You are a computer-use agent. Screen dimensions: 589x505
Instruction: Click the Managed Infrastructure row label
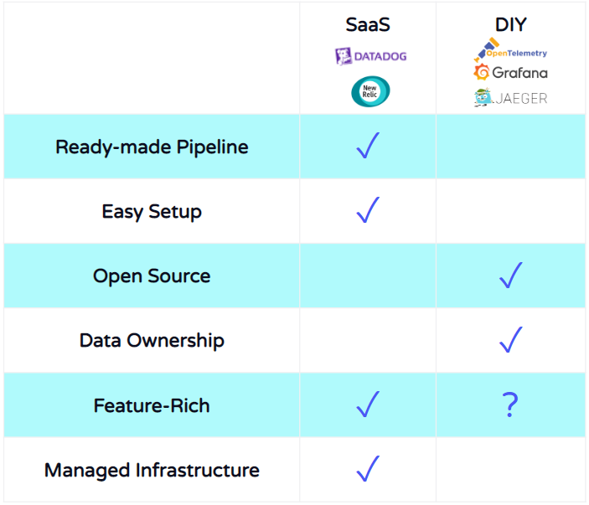[x=152, y=471]
